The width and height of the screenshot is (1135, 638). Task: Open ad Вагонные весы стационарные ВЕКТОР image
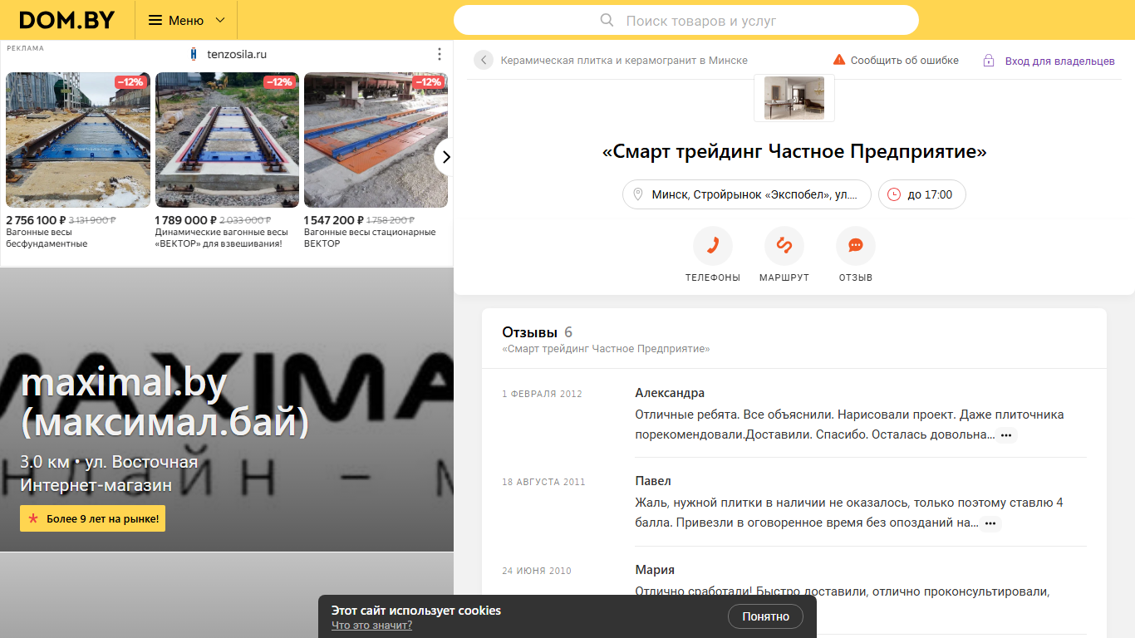(376, 140)
